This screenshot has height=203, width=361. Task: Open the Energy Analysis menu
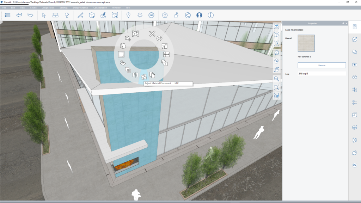pos(81,7)
